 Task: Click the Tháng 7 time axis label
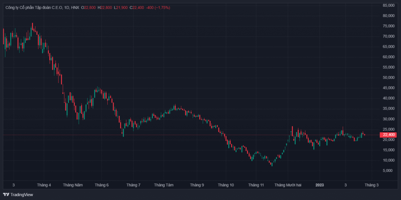tap(133, 185)
